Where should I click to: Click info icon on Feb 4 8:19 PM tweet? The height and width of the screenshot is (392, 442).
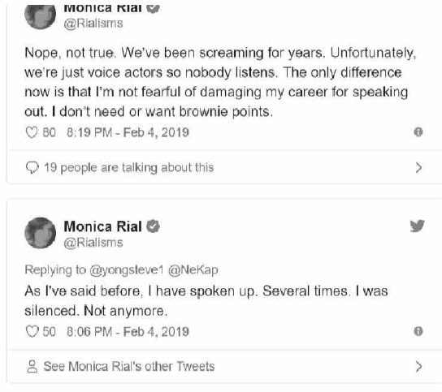point(418,131)
